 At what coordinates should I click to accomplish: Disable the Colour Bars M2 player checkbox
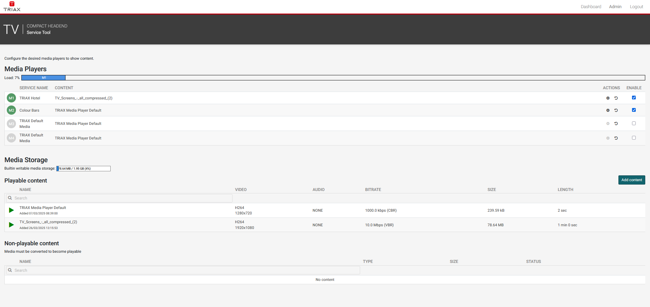coord(634,110)
